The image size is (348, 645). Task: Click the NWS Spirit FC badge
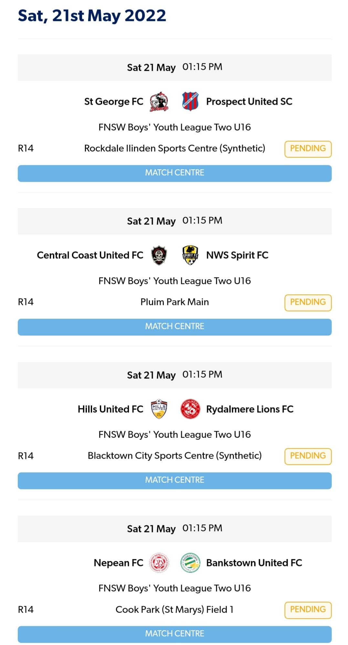tap(190, 255)
